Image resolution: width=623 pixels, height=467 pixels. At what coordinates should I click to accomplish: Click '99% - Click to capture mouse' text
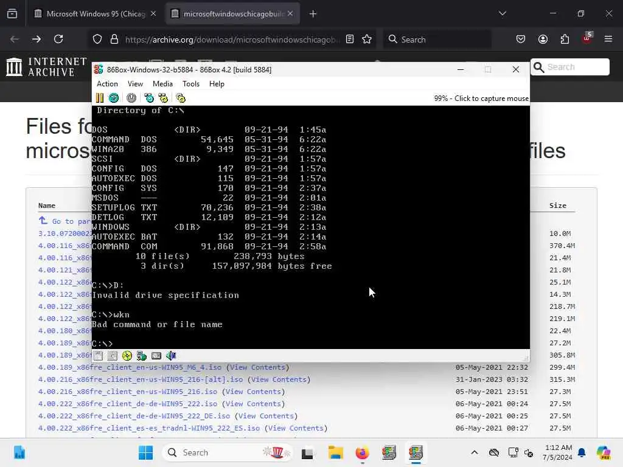[481, 99]
